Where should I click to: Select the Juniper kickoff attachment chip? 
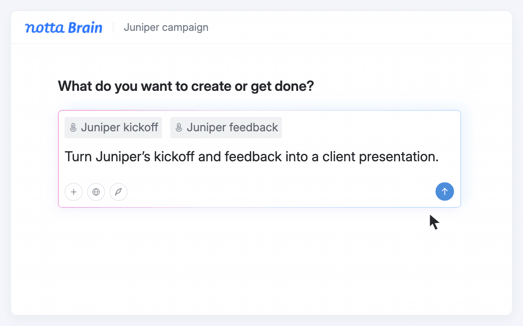(x=113, y=127)
